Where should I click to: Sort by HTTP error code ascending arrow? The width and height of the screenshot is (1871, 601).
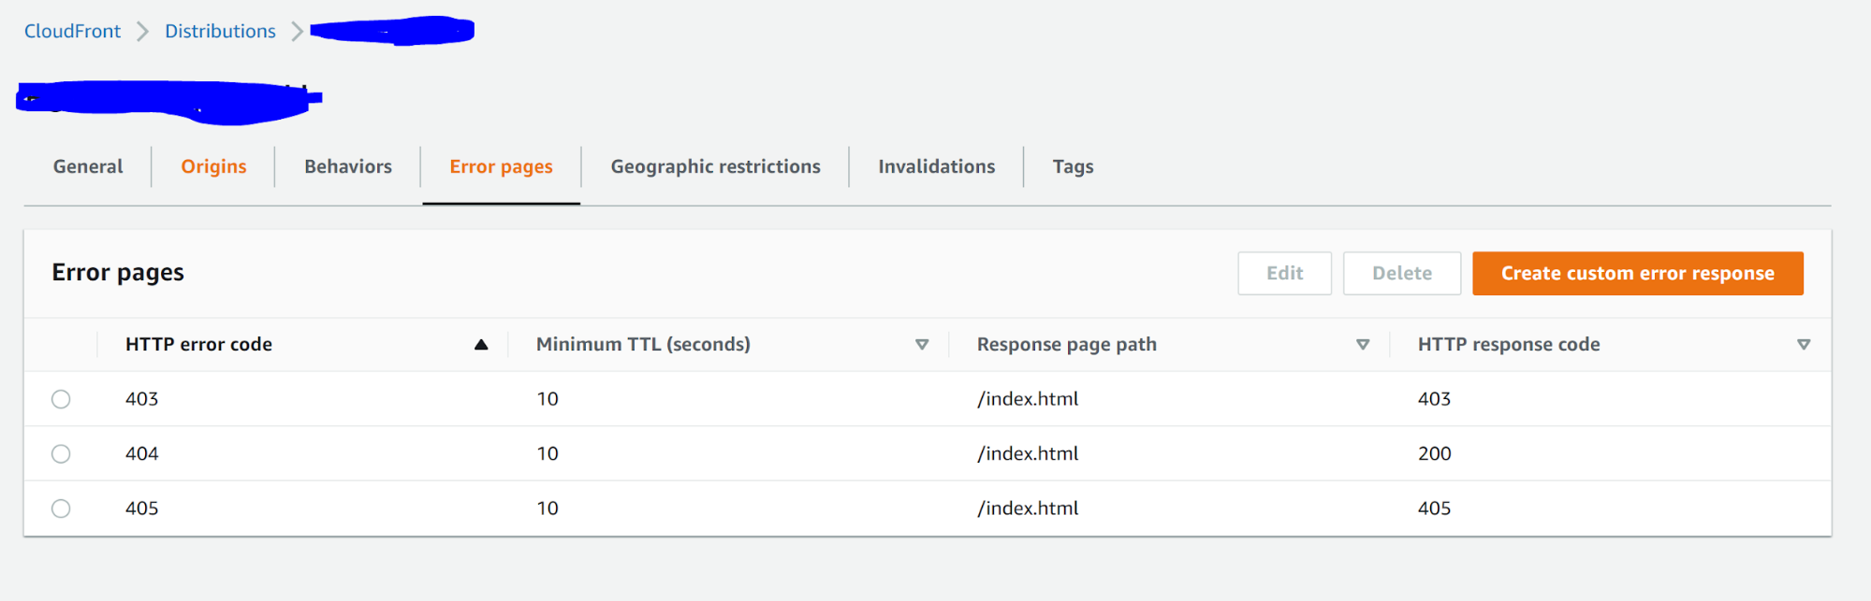pos(481,345)
